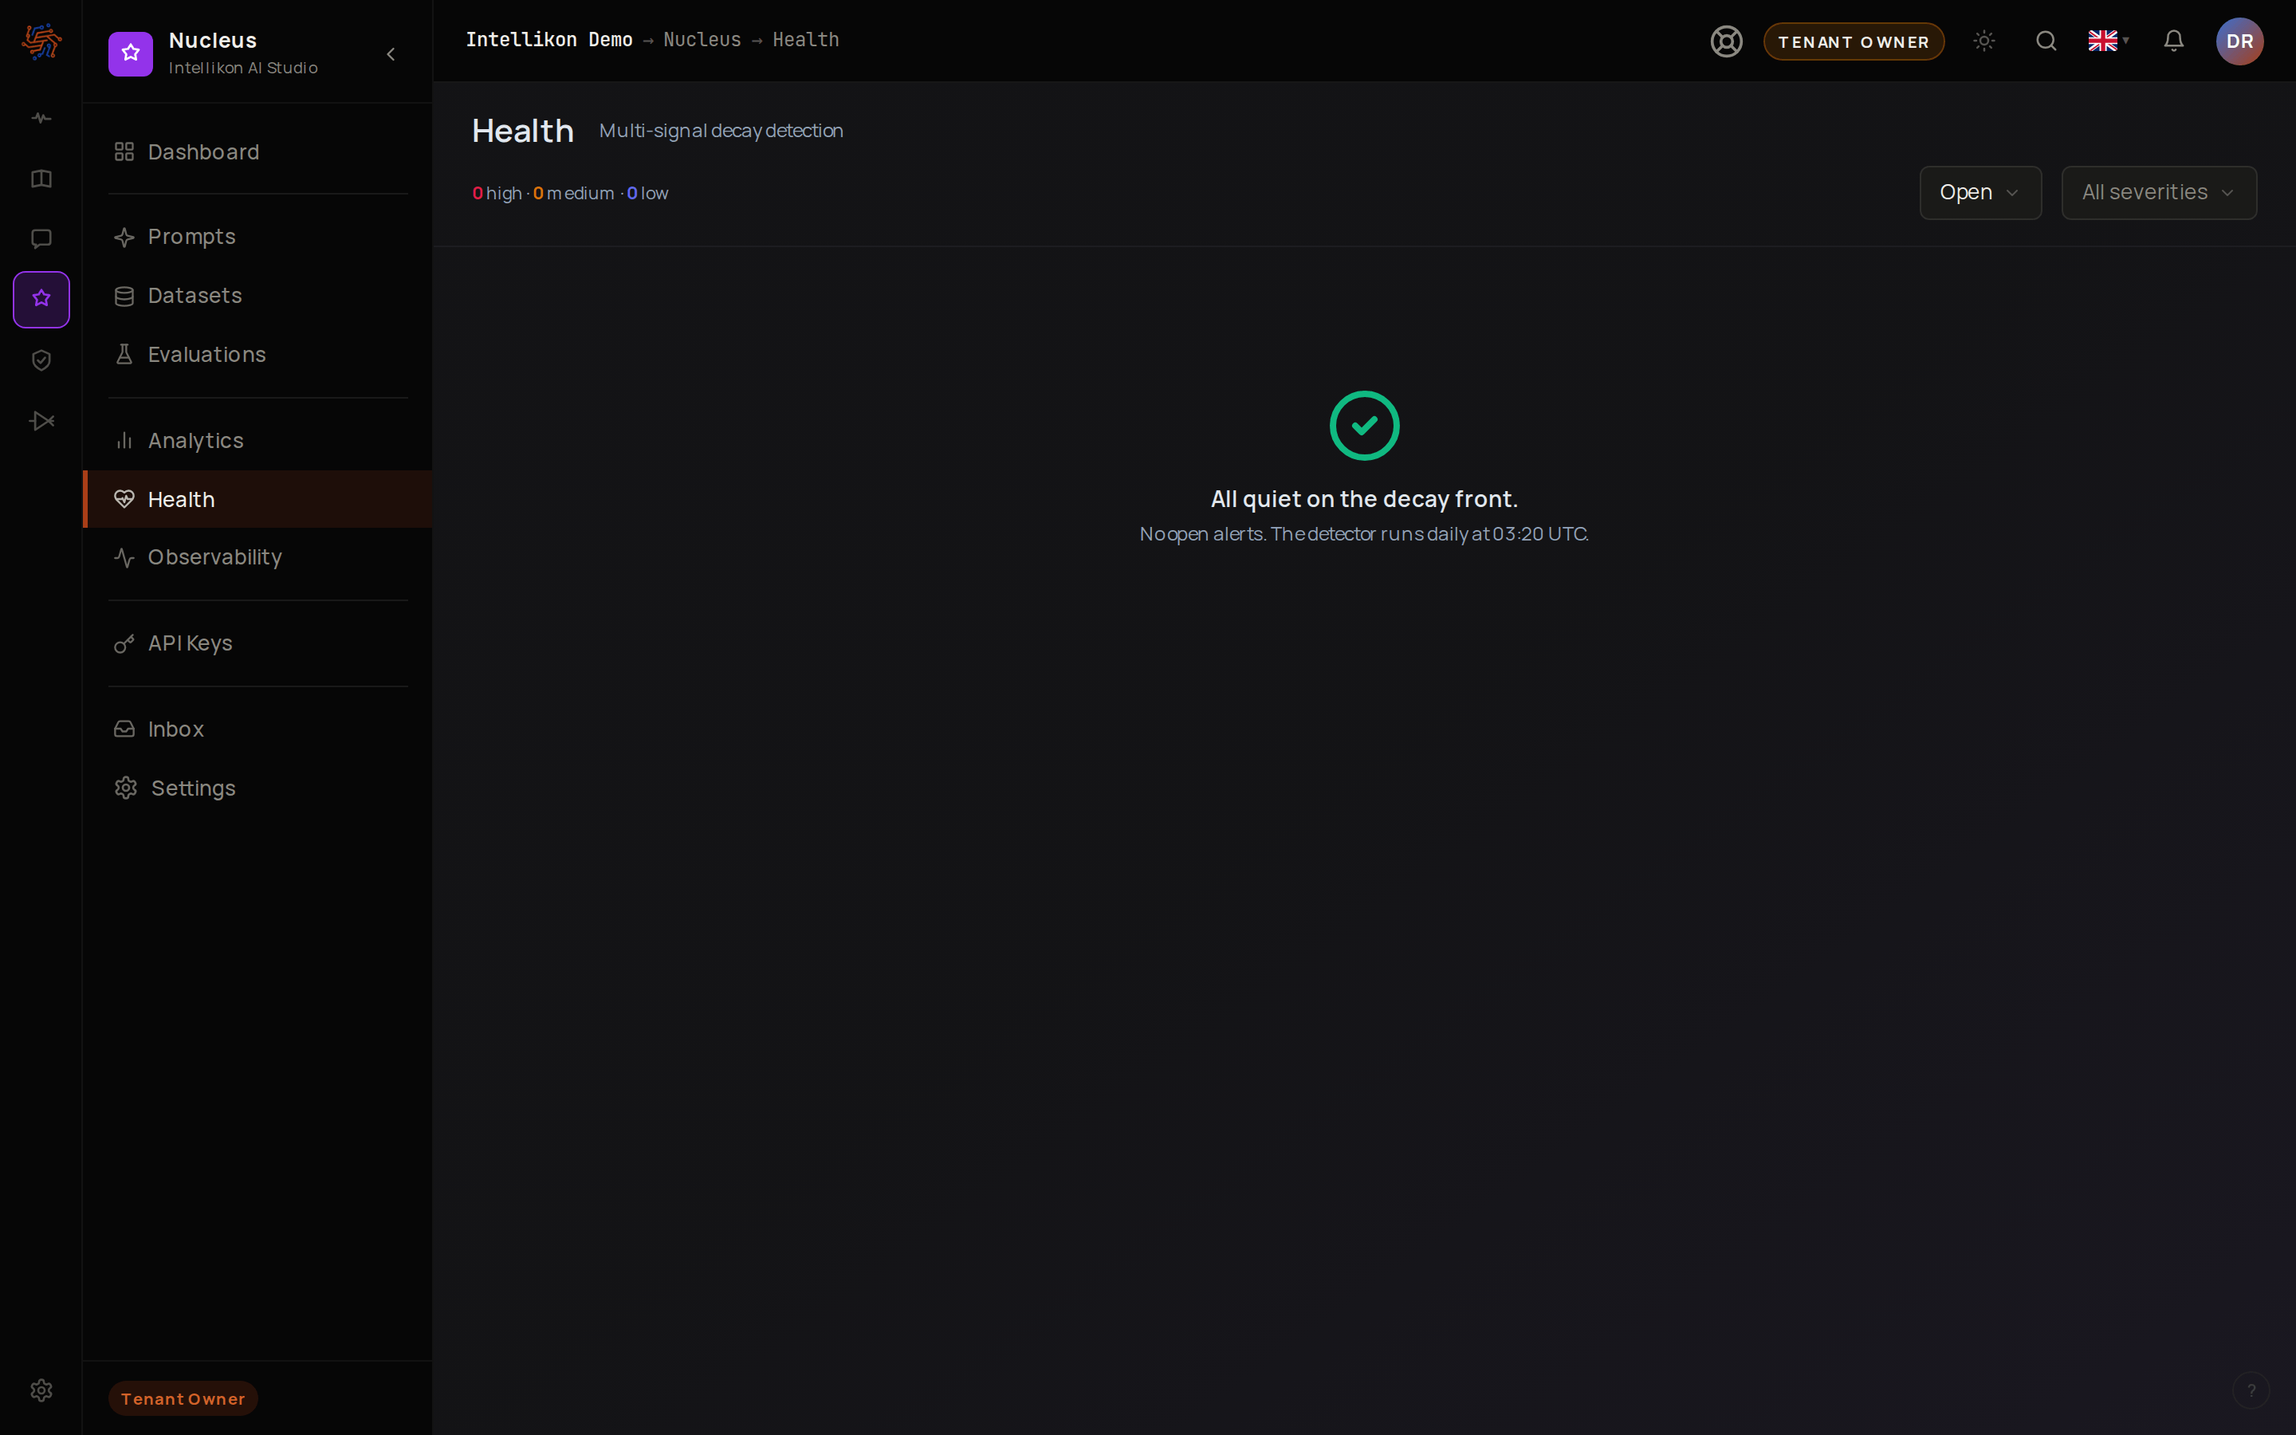Toggle the light/dark theme sun icon
The image size is (2296, 1435).
(x=1983, y=41)
